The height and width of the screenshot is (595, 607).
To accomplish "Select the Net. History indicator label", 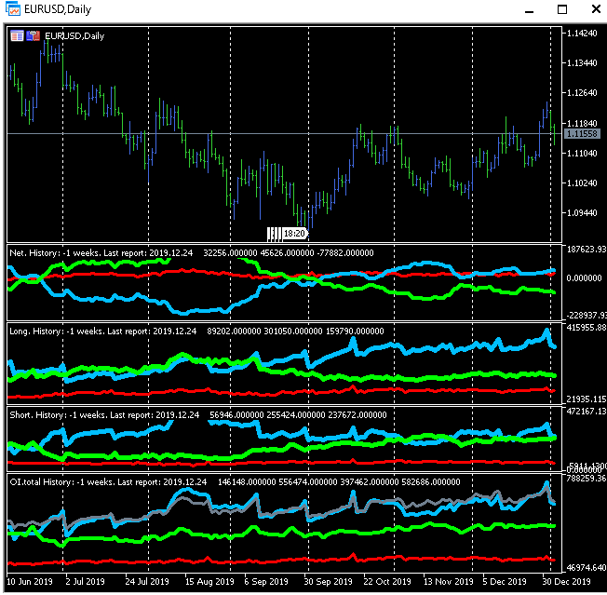I will point(101,252).
